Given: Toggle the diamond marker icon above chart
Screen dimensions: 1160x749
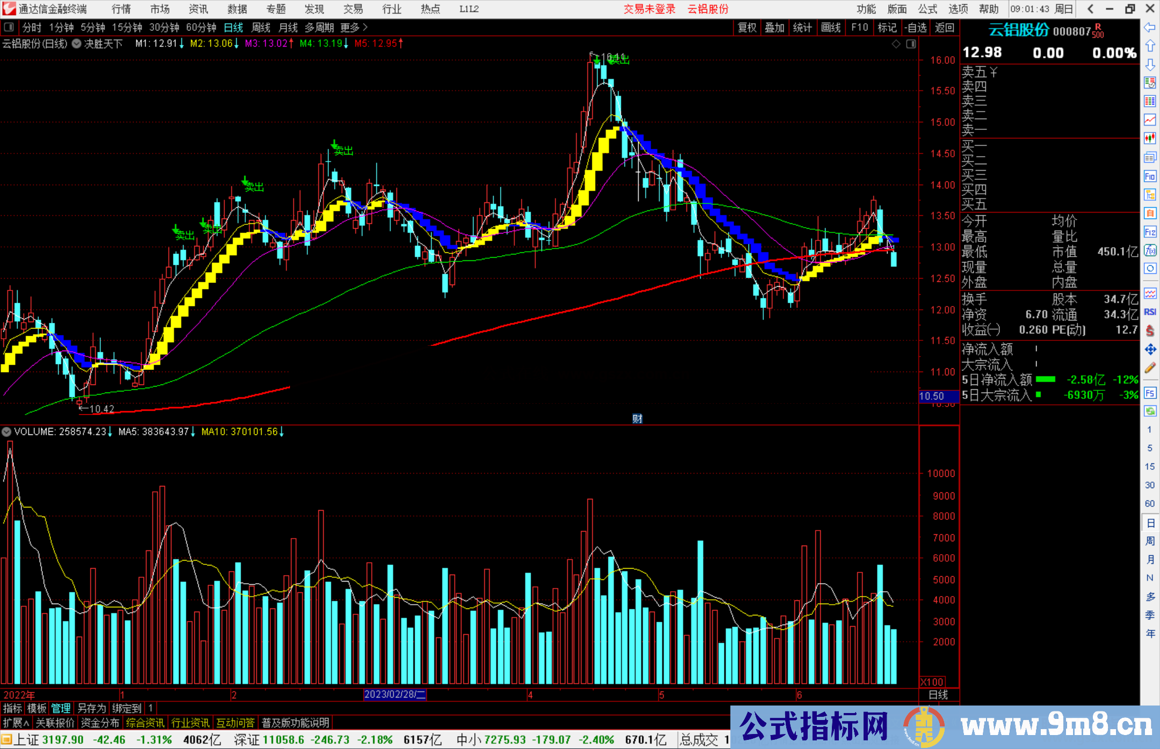Looking at the screenshot, I should tap(896, 44).
